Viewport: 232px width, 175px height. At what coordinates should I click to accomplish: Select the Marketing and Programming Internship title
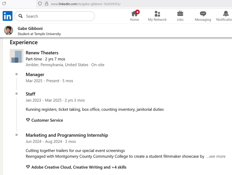67,135
